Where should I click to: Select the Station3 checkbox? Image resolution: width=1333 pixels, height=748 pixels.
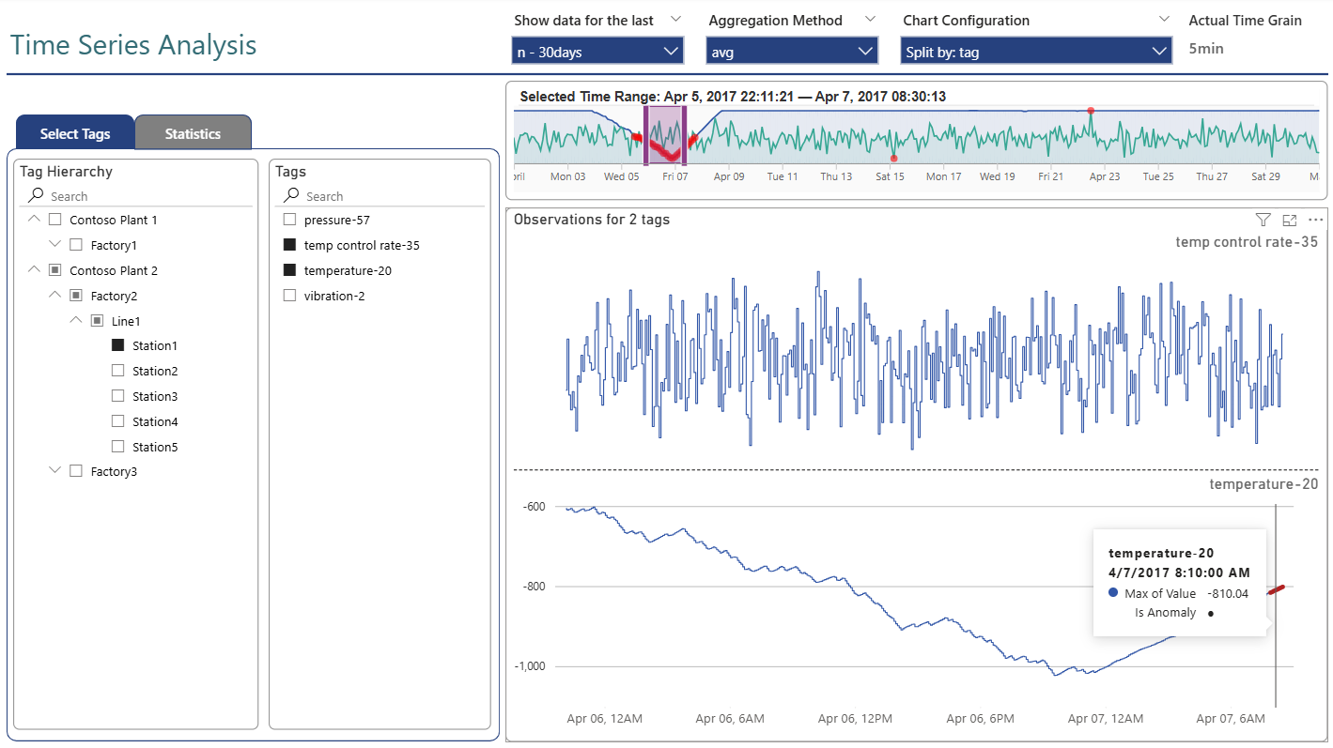pos(117,395)
